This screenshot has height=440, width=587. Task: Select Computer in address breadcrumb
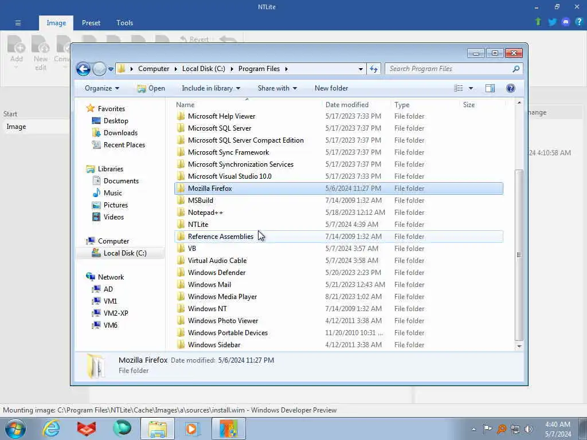click(154, 69)
